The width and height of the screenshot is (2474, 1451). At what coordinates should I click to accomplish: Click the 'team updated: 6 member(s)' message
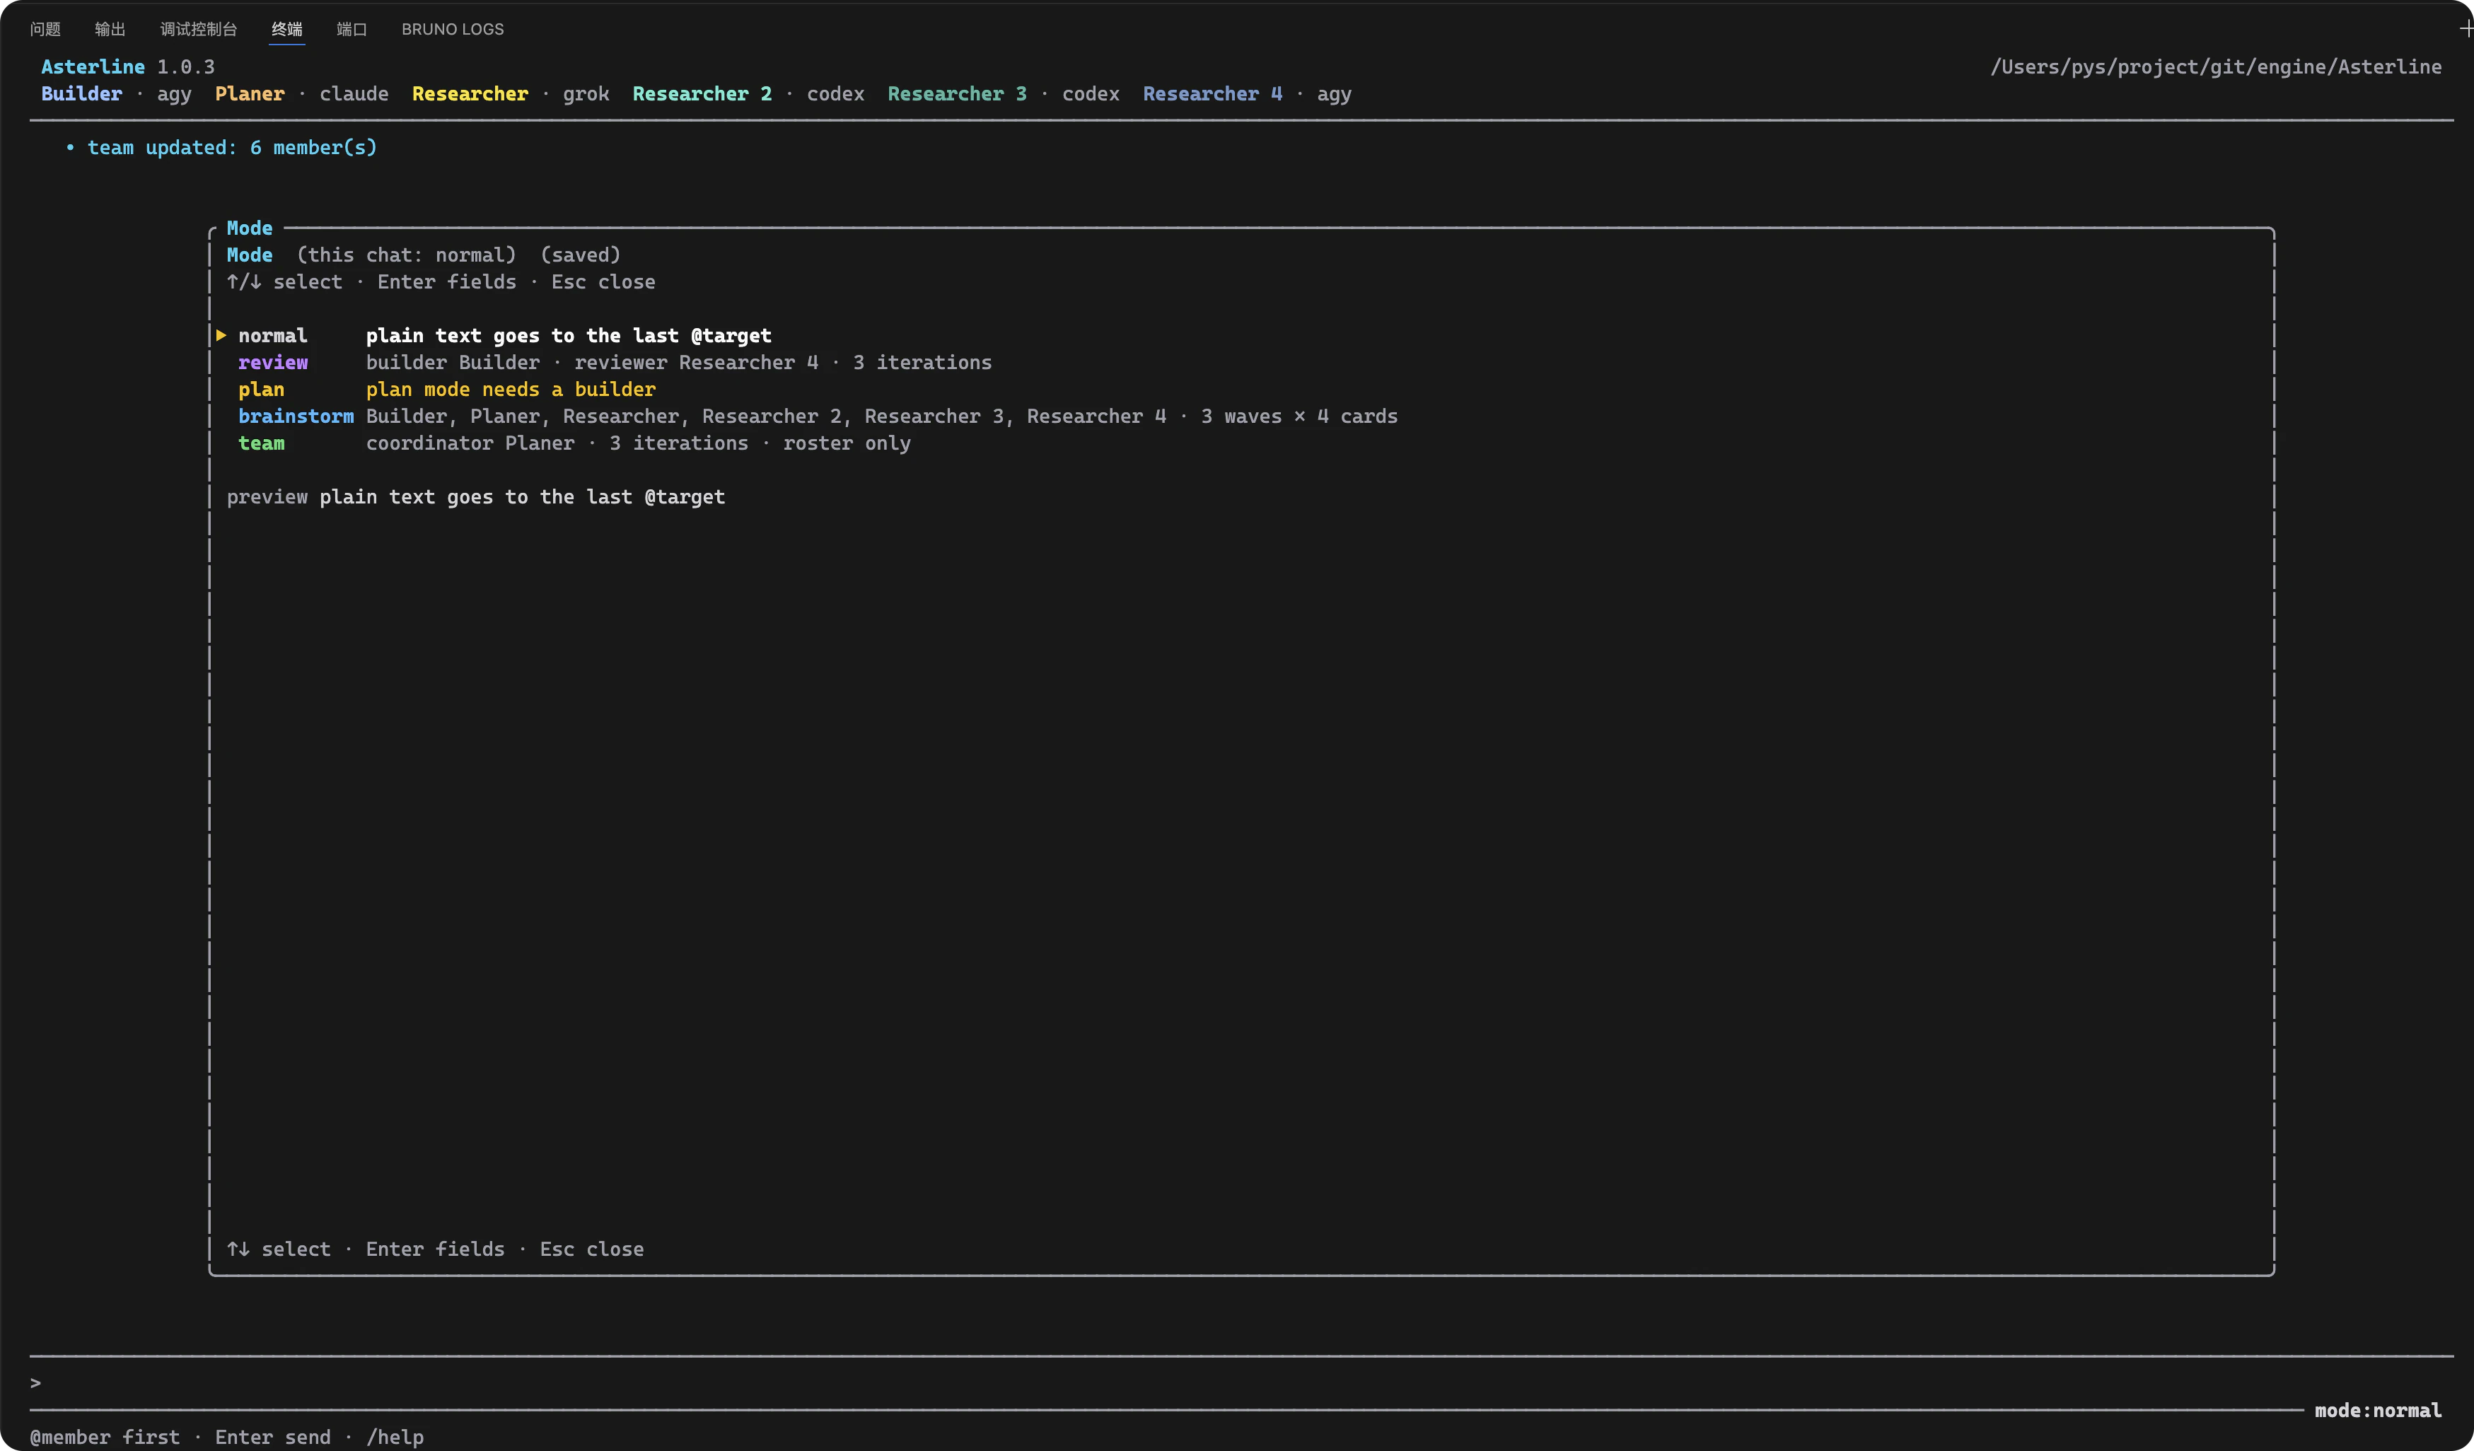pyautogui.click(x=232, y=147)
